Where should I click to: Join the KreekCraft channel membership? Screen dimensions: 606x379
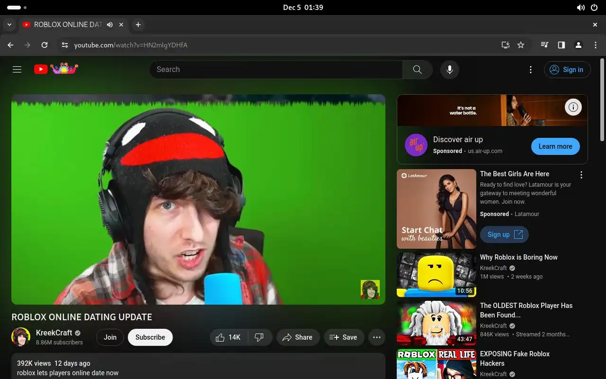point(110,337)
